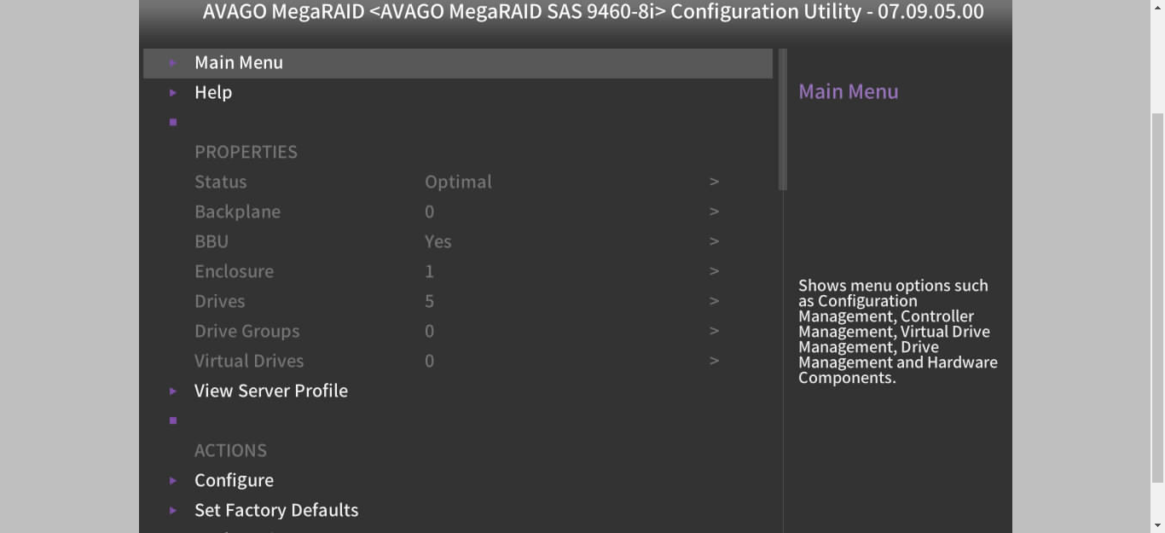Screen dimensions: 1165x533
Task: Click the Drives count value 5
Action: pyautogui.click(x=430, y=301)
